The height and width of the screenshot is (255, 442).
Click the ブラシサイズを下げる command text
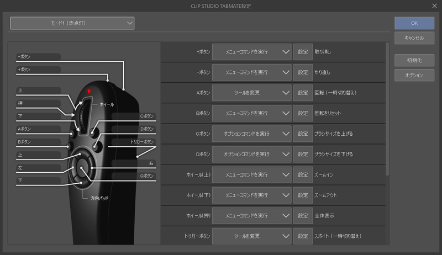tap(334, 154)
